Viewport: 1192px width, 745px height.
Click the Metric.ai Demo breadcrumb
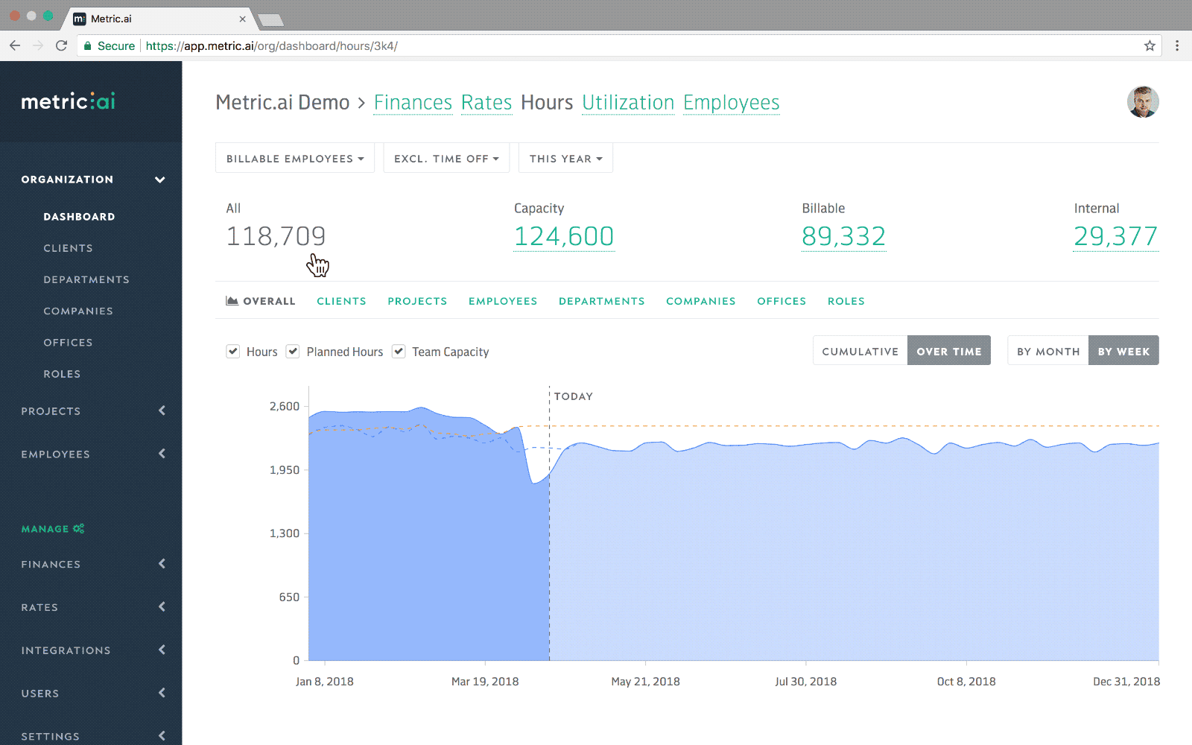pyautogui.click(x=282, y=103)
